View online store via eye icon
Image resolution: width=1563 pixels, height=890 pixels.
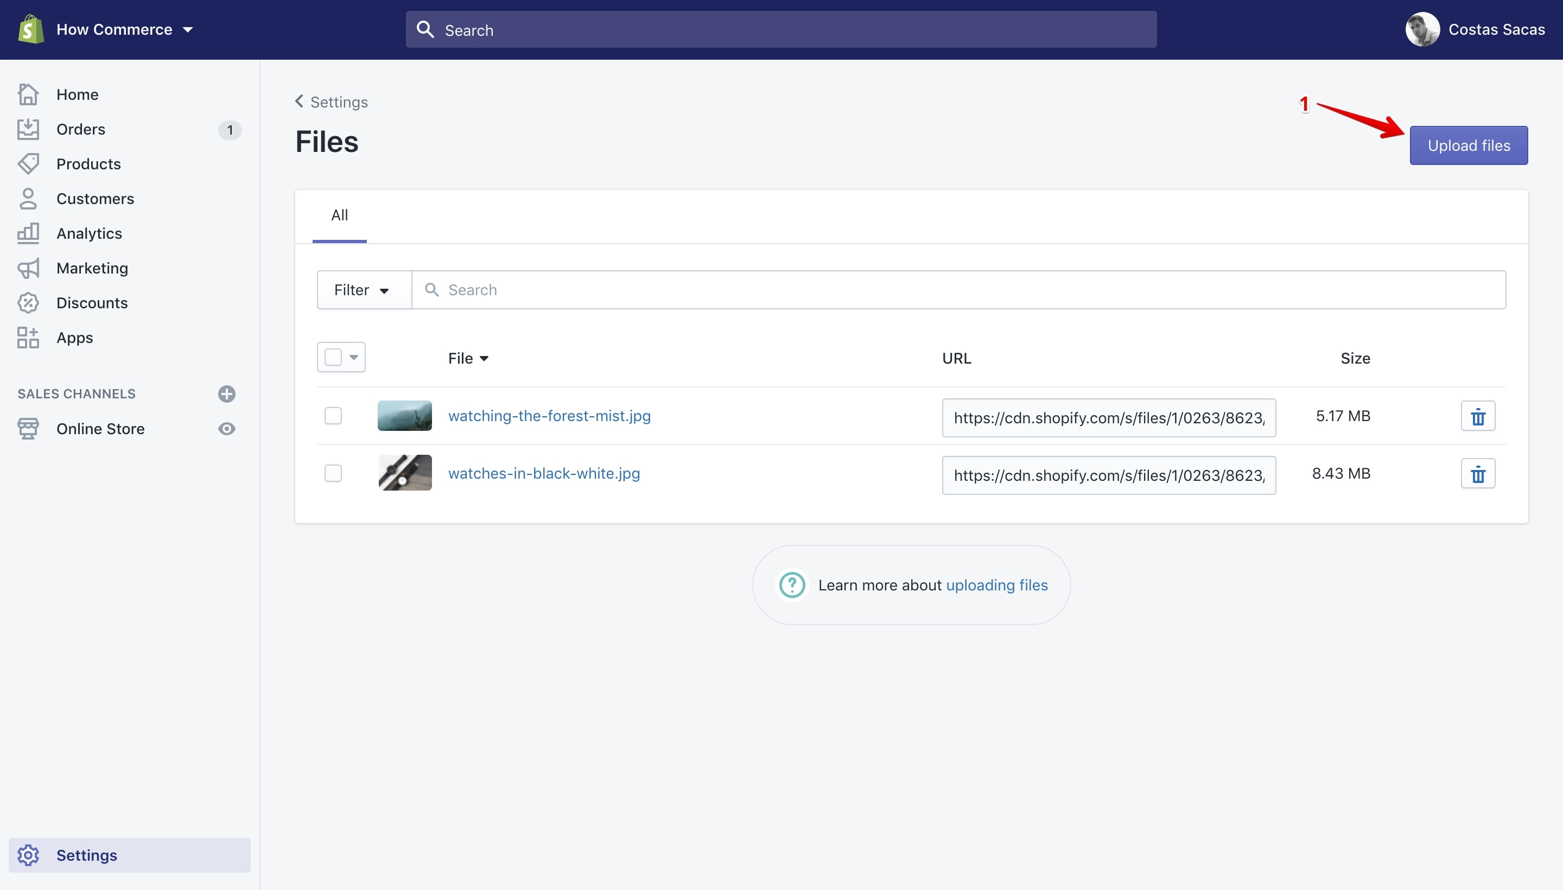pyautogui.click(x=227, y=429)
